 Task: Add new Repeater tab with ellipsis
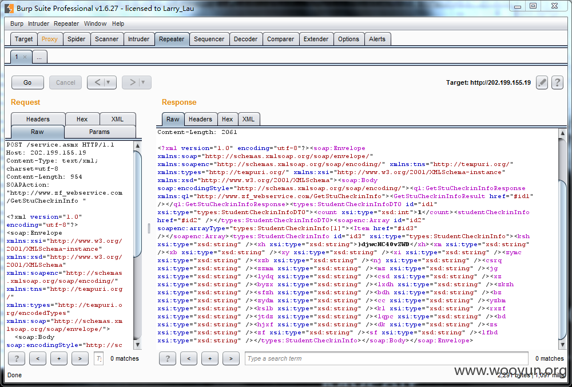click(39, 57)
